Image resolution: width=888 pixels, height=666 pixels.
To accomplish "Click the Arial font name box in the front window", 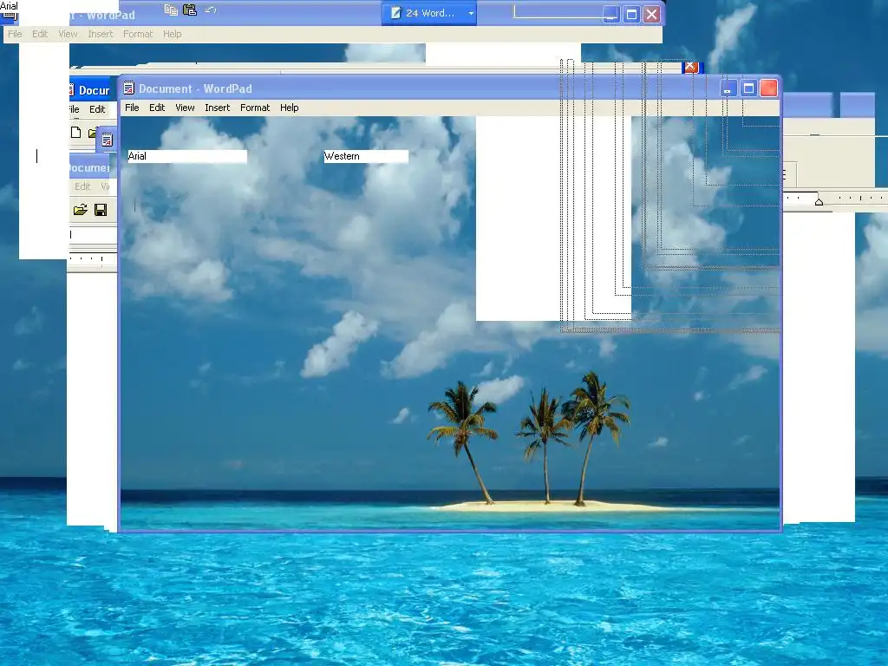I will [187, 156].
